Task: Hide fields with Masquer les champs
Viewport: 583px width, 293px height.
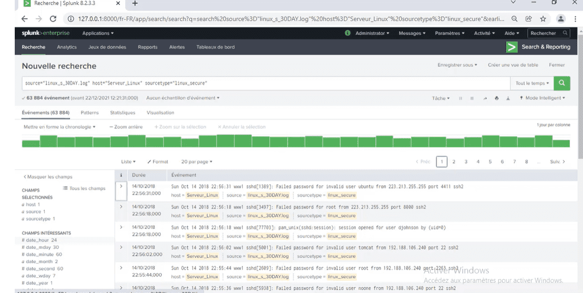Action: point(48,177)
